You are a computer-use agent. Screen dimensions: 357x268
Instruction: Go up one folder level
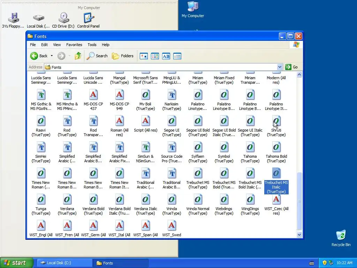78,56
